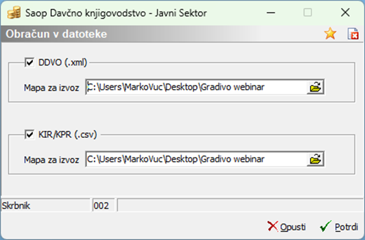The image size is (365, 240).
Task: Open folder browser for KIR/KPR export path
Action: pyautogui.click(x=315, y=159)
